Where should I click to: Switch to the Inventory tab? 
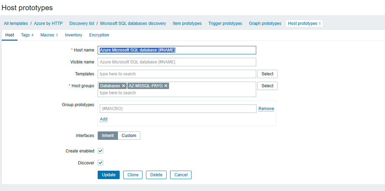point(73,35)
